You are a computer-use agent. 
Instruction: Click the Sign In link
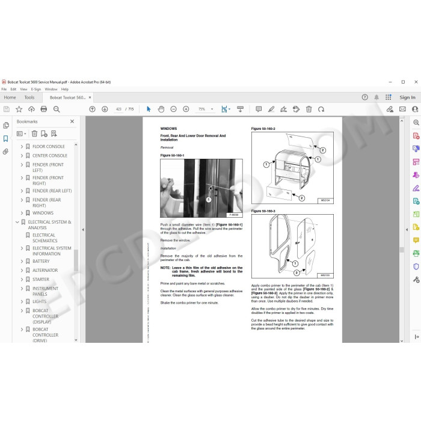point(407,97)
